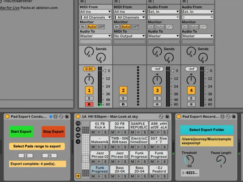Mute the 01 FB Kick A pad
This screenshot has width=243, height=182.
coord(93,132)
